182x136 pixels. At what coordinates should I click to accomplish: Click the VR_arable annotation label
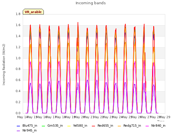[x=33, y=12]
